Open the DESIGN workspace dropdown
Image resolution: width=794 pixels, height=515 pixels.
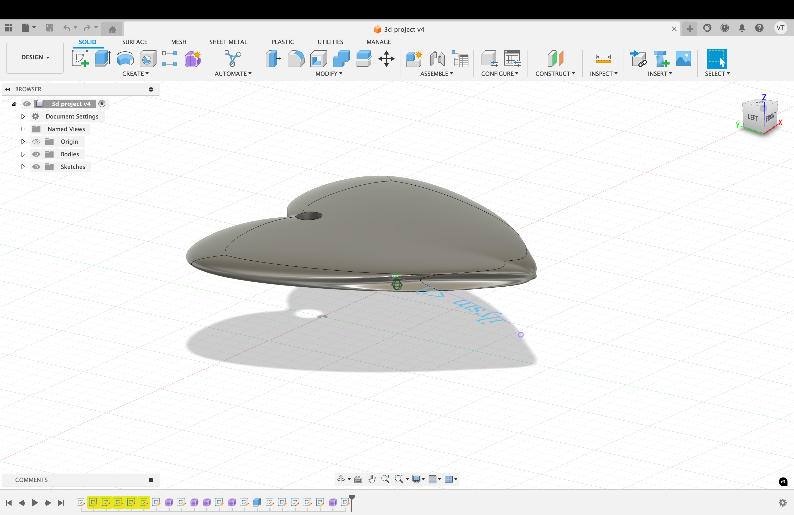click(x=35, y=57)
